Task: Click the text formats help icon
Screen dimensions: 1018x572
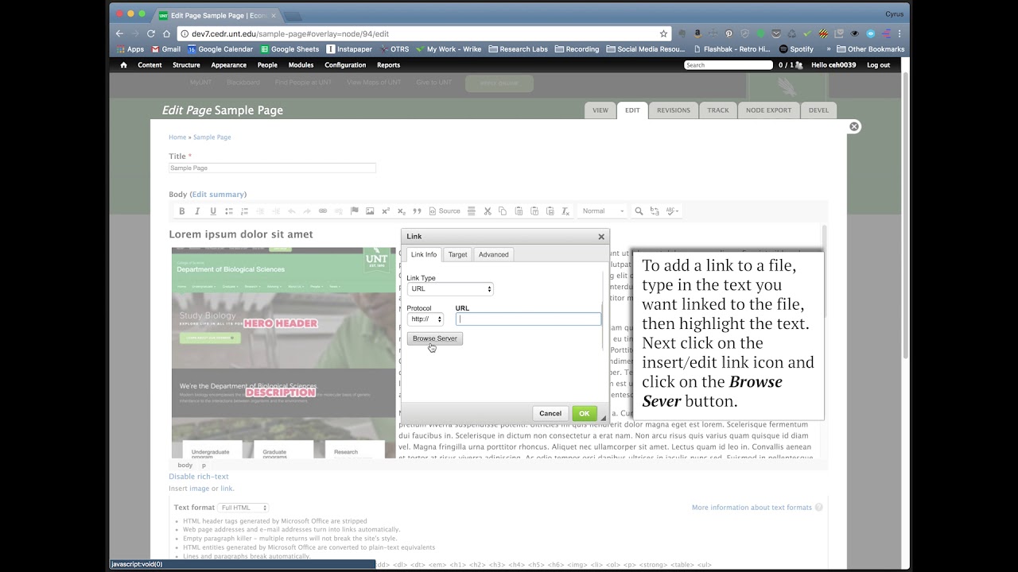Action: point(819,508)
